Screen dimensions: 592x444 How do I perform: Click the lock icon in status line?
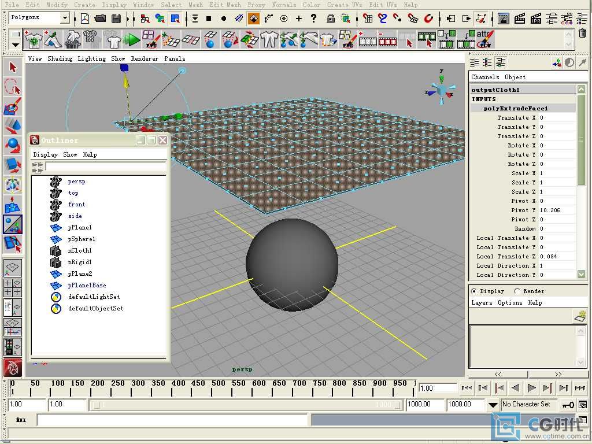point(331,18)
